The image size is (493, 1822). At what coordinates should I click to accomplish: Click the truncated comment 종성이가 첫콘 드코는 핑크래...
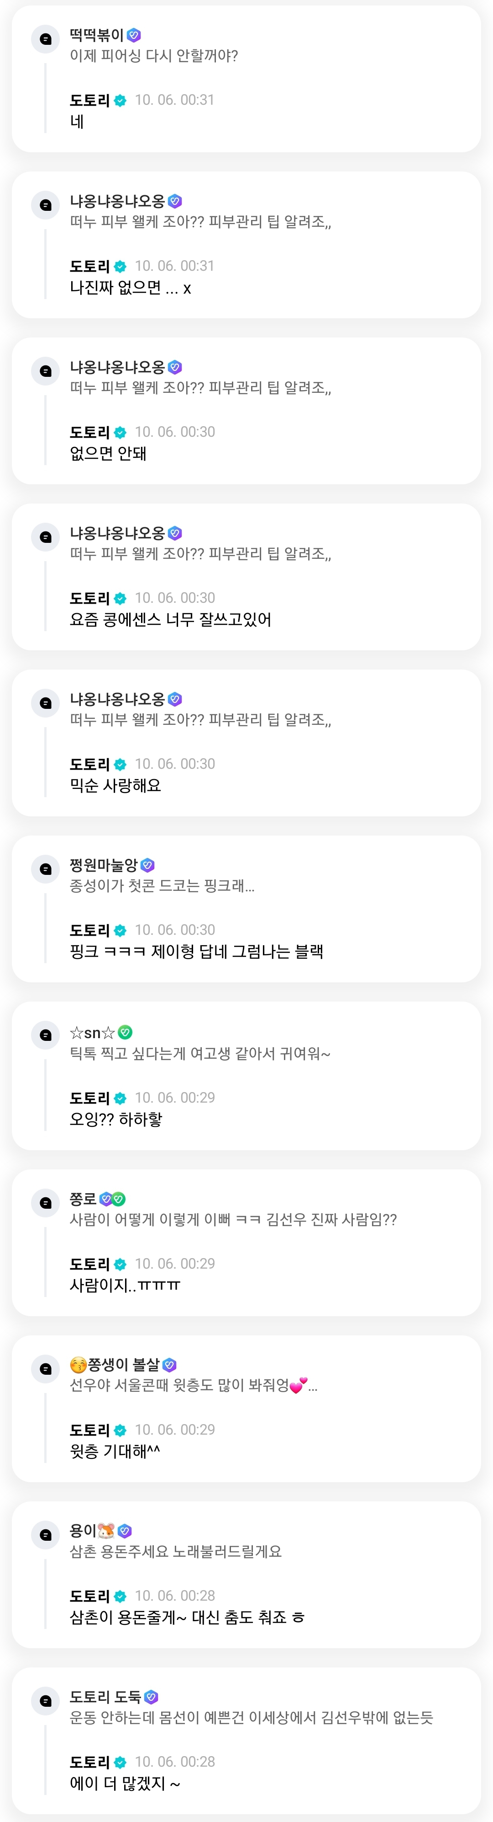161,885
